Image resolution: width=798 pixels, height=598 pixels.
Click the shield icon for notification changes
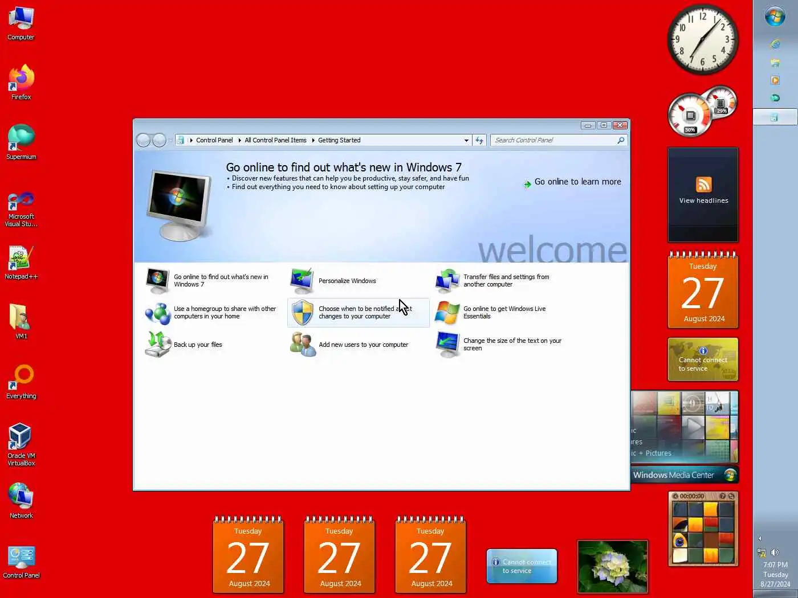(302, 313)
